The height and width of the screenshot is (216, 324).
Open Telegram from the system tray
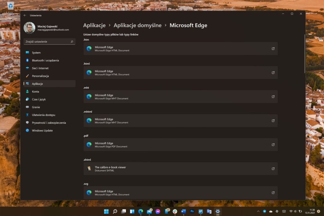pyautogui.click(x=264, y=211)
